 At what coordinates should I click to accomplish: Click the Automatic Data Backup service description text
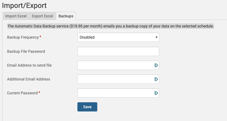click(x=110, y=26)
